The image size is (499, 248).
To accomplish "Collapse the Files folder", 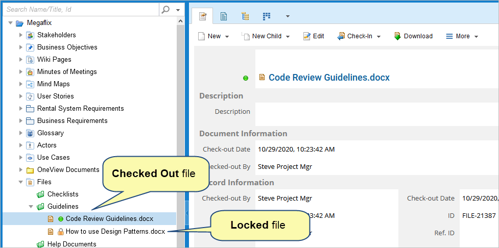I will click(x=21, y=182).
